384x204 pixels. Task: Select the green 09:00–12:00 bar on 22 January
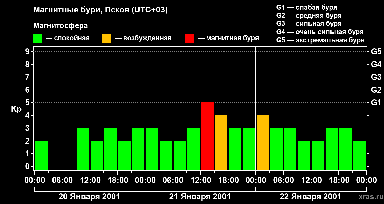point(304,155)
